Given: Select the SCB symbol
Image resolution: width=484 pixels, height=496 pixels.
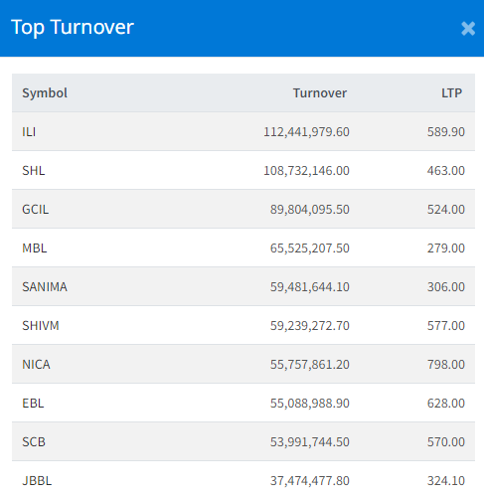Looking at the screenshot, I should (34, 442).
